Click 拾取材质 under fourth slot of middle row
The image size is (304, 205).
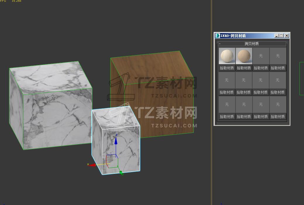click(278, 92)
